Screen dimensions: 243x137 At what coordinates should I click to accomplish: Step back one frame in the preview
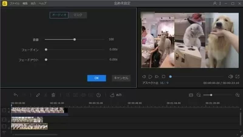144,77
